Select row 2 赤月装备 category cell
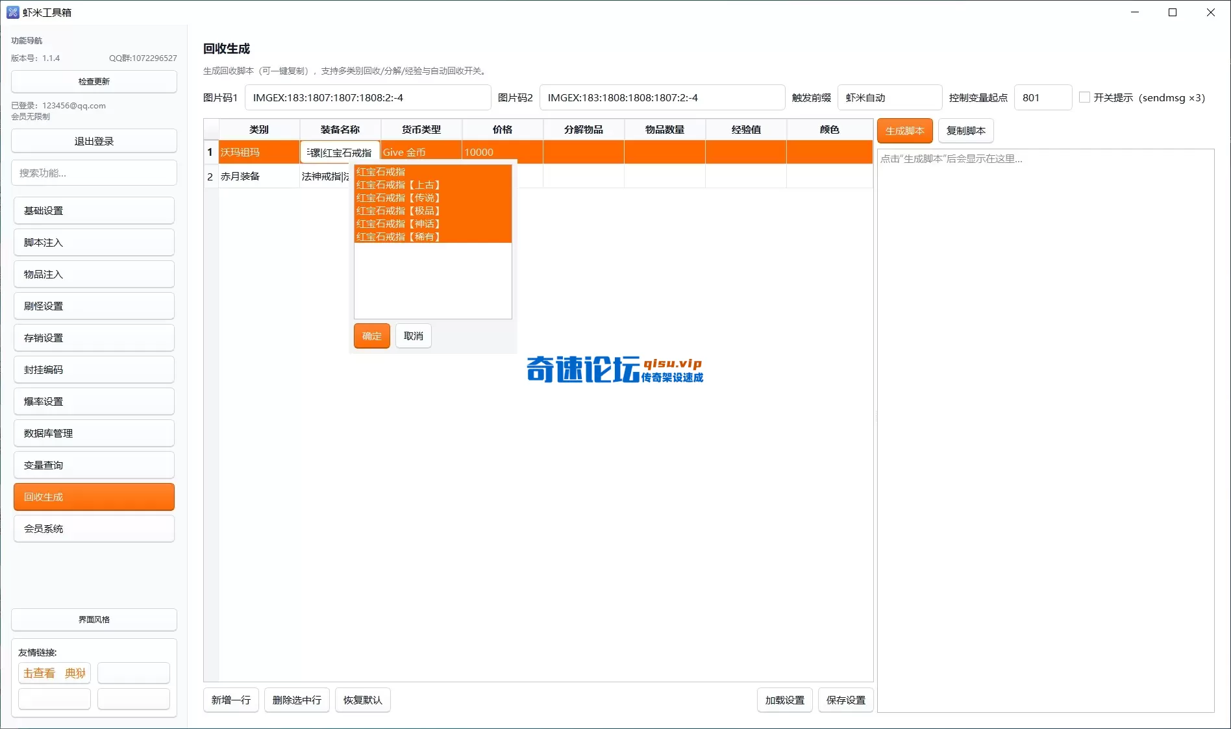1231x729 pixels. tap(258, 177)
